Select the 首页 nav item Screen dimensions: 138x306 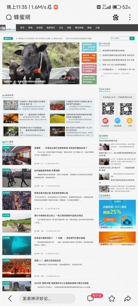(22, 28)
